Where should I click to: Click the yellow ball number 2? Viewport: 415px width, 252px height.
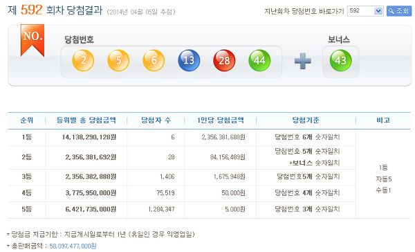tap(83, 60)
